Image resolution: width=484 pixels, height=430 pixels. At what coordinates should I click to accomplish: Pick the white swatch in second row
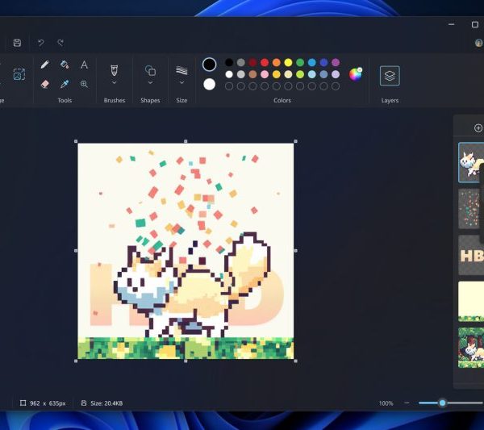pyautogui.click(x=229, y=74)
